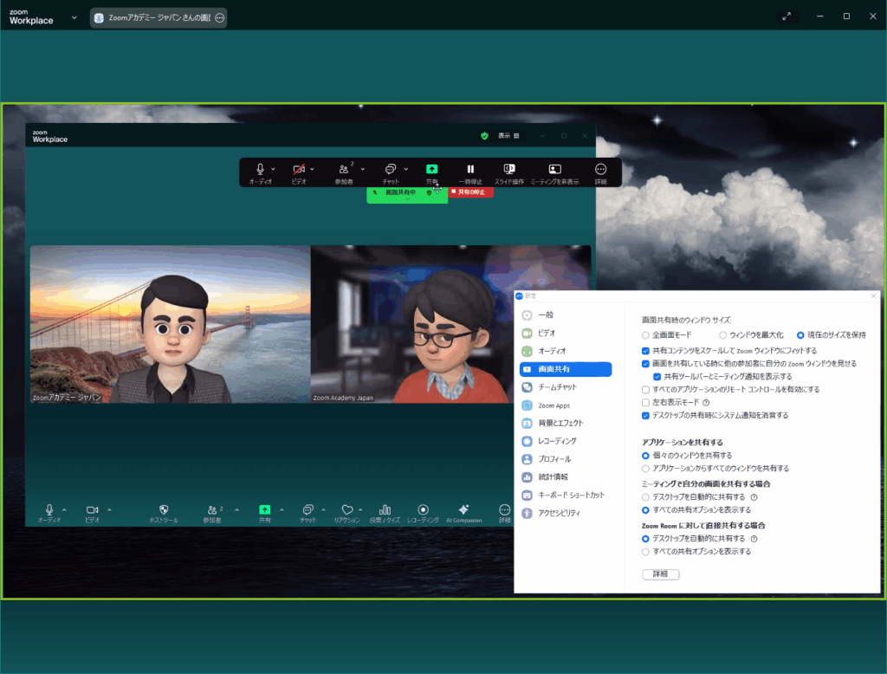Select the ウィンドウを最大化 radio button
The height and width of the screenshot is (674, 887).
coord(723,334)
